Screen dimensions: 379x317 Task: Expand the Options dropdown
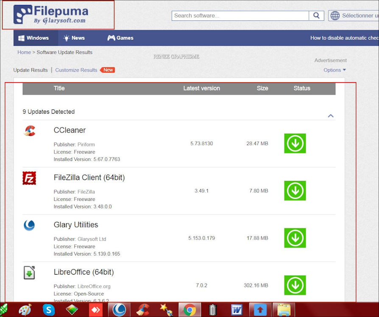pos(334,70)
